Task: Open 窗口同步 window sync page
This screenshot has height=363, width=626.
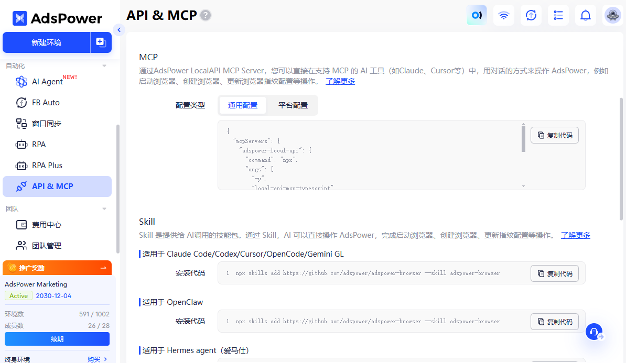Action: [x=57, y=124]
